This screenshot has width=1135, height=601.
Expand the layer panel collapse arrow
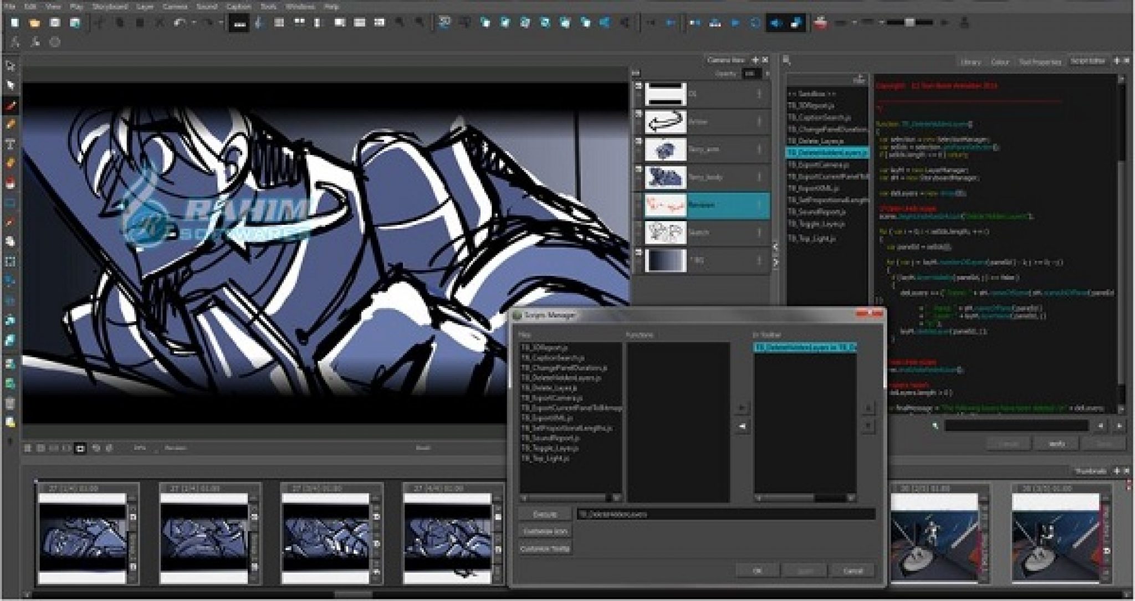(x=636, y=72)
